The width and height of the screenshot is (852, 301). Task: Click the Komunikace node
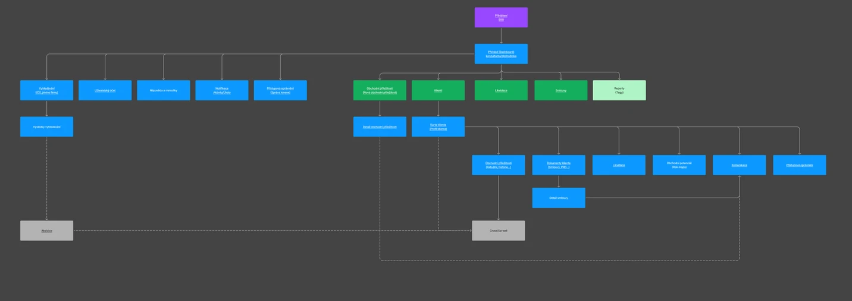coord(740,165)
